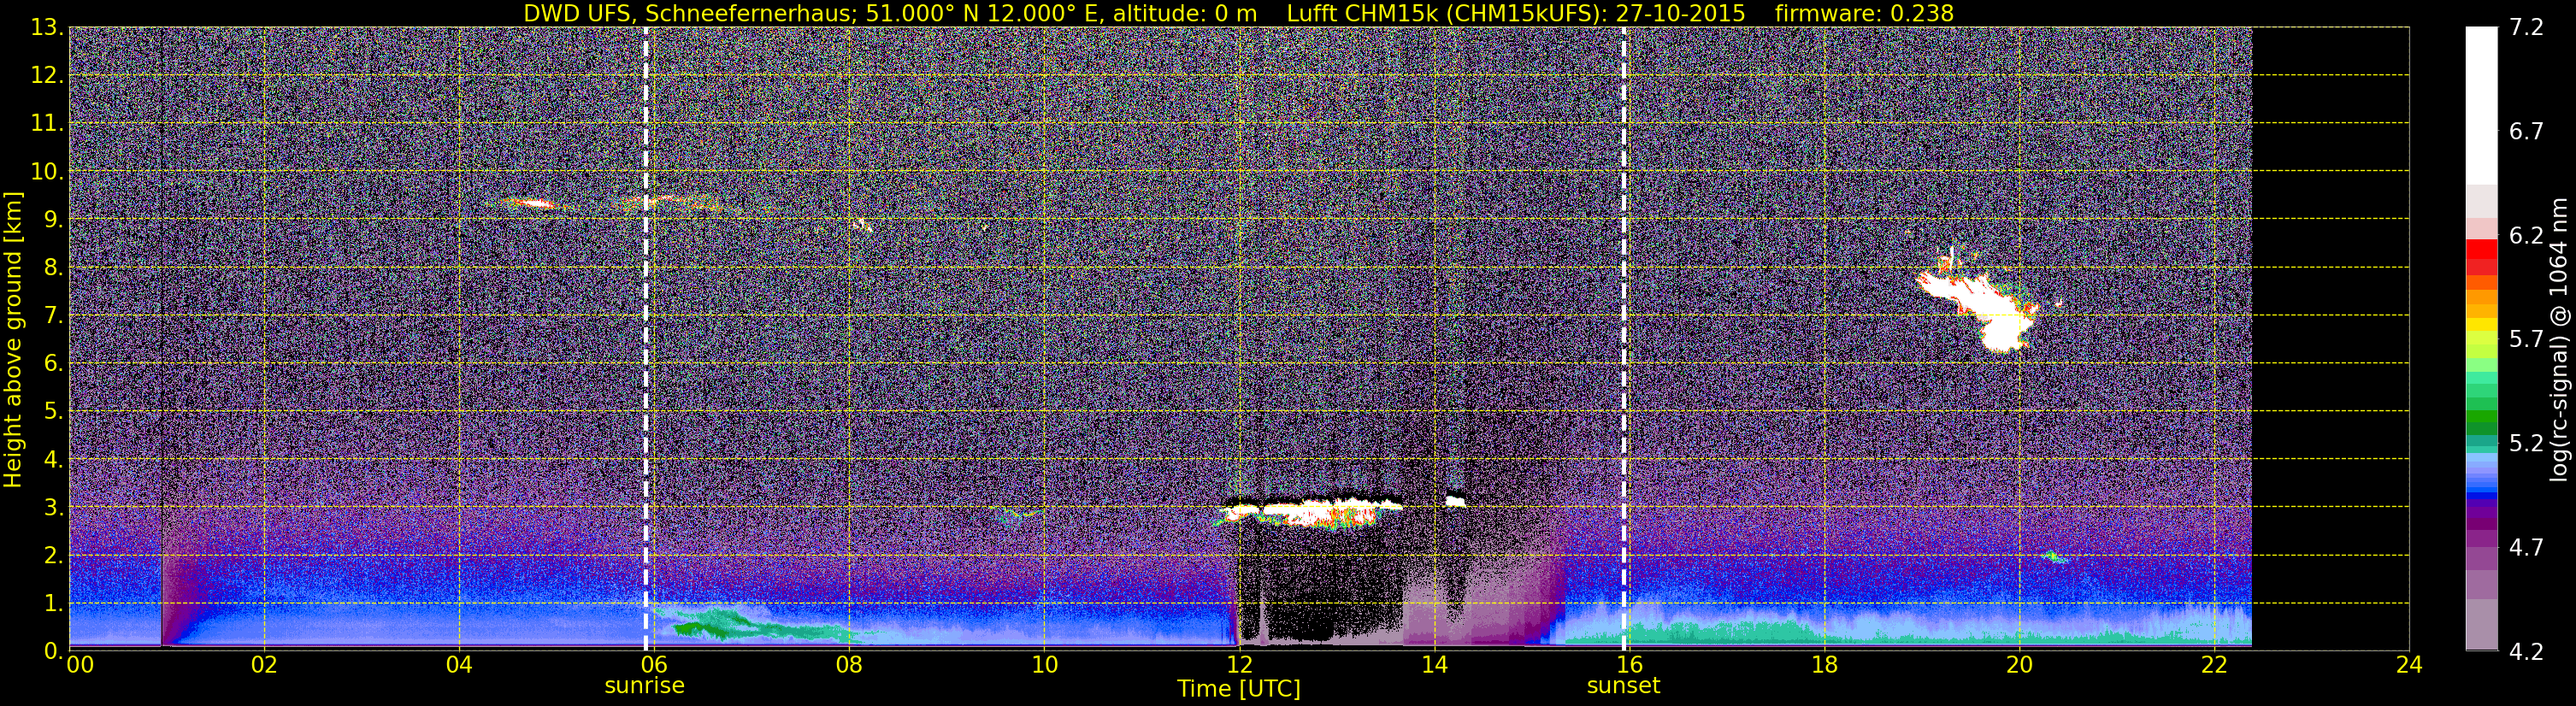
Task: Click the white top section of colorbar
Action: 2481,105
